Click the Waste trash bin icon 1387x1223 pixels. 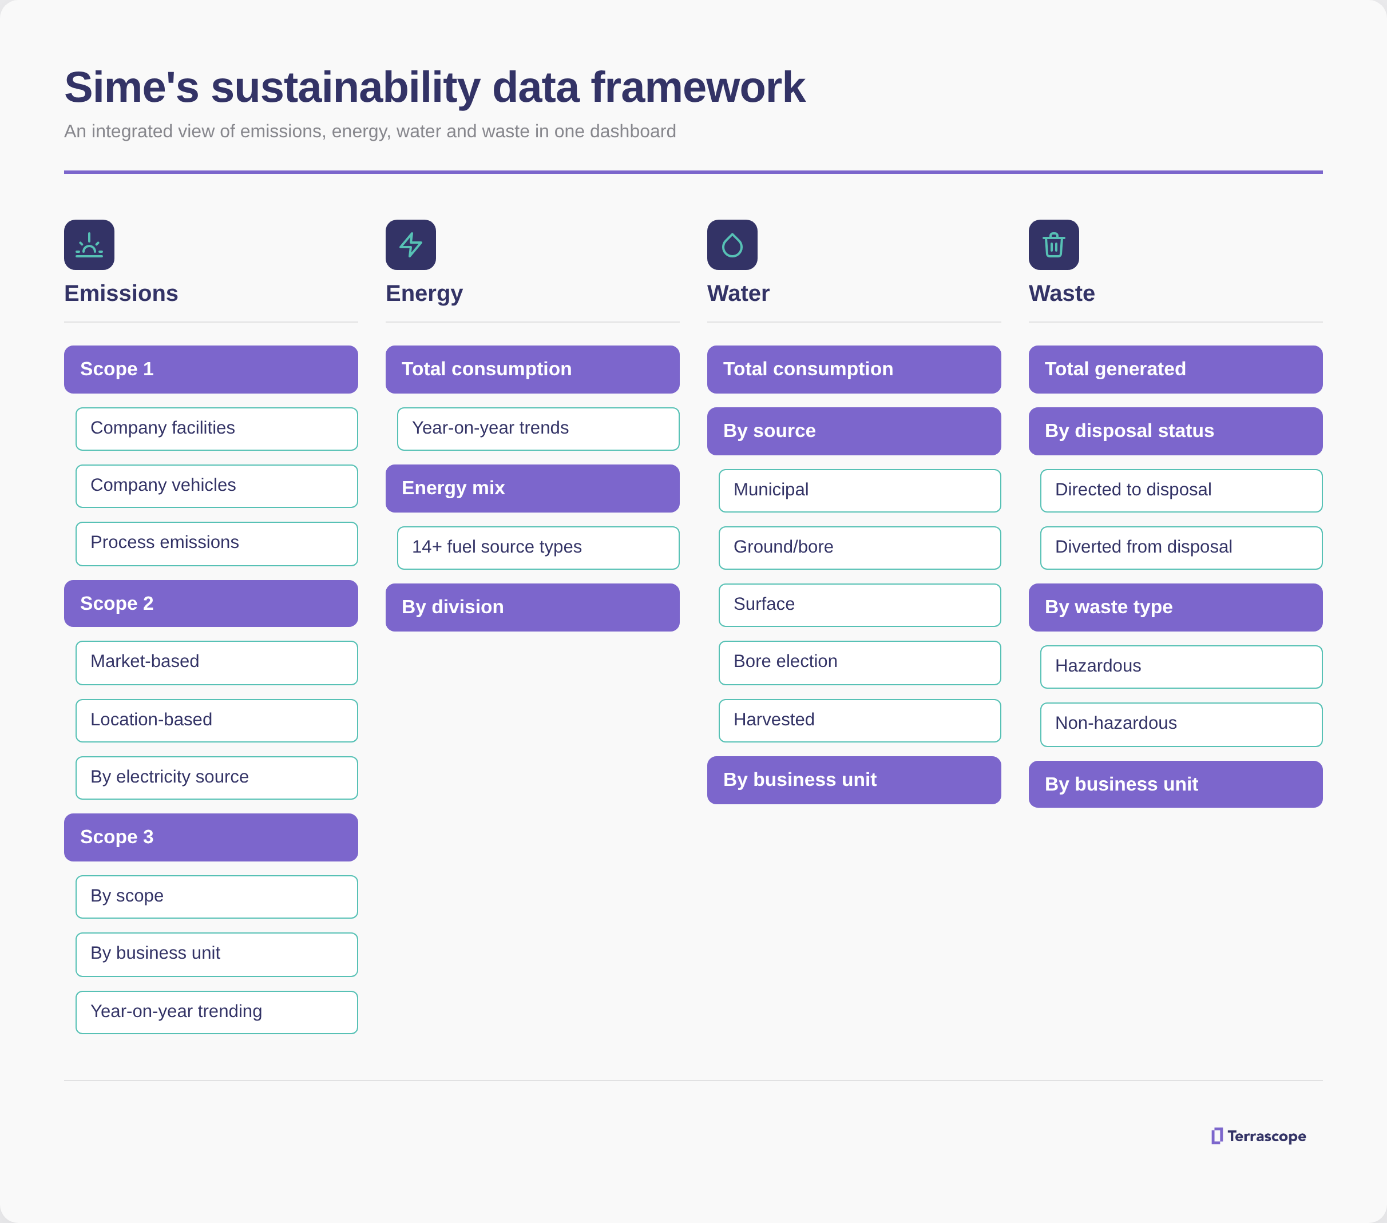point(1054,245)
